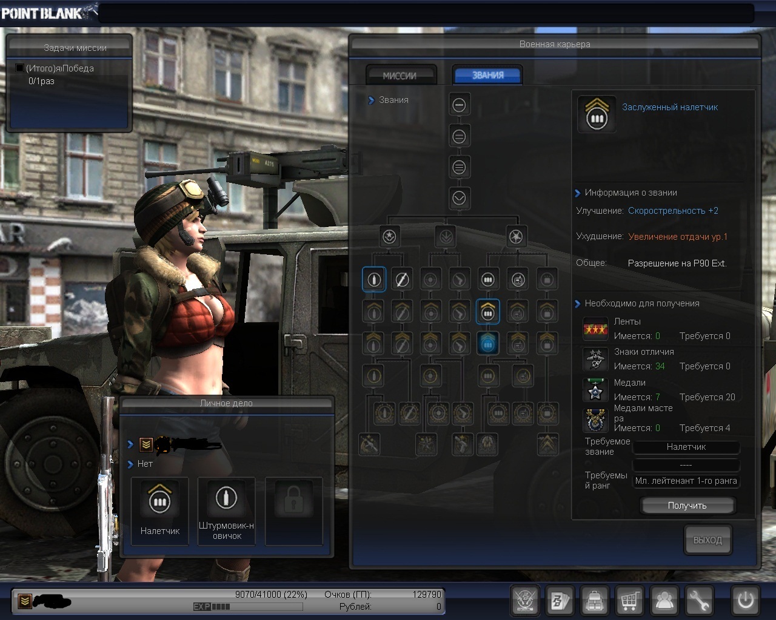776x620 pixels.
Task: Select the double-chevron radio title node
Action: click(518, 343)
